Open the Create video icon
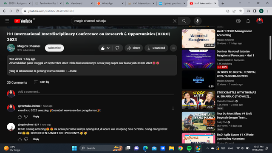The height and width of the screenshot is (153, 272). (238, 21)
